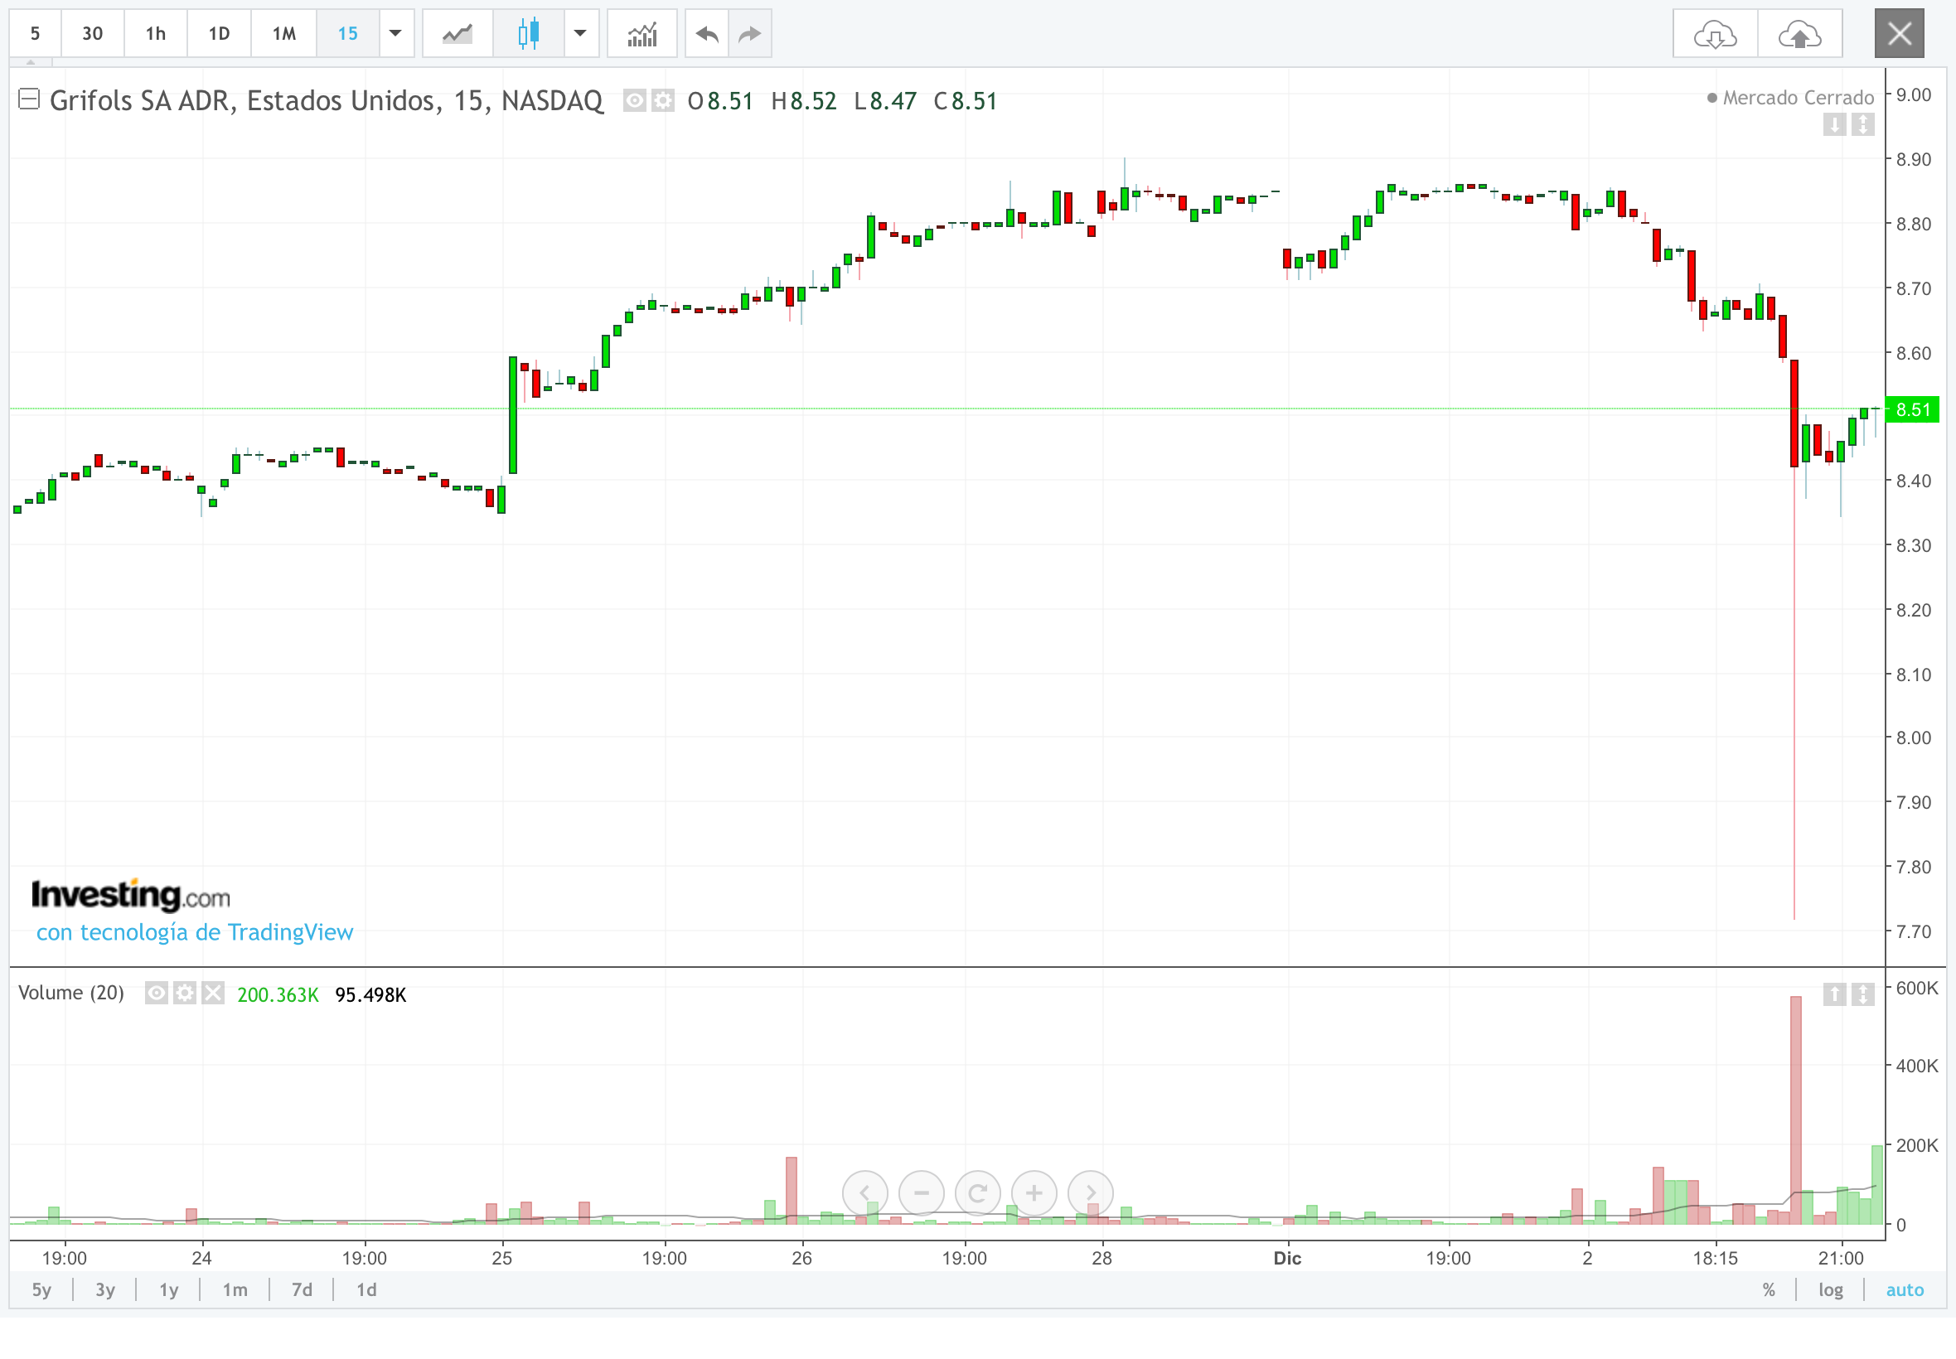1956x1359 pixels.
Task: Click the green 8.51 current price label
Action: [x=1913, y=409]
